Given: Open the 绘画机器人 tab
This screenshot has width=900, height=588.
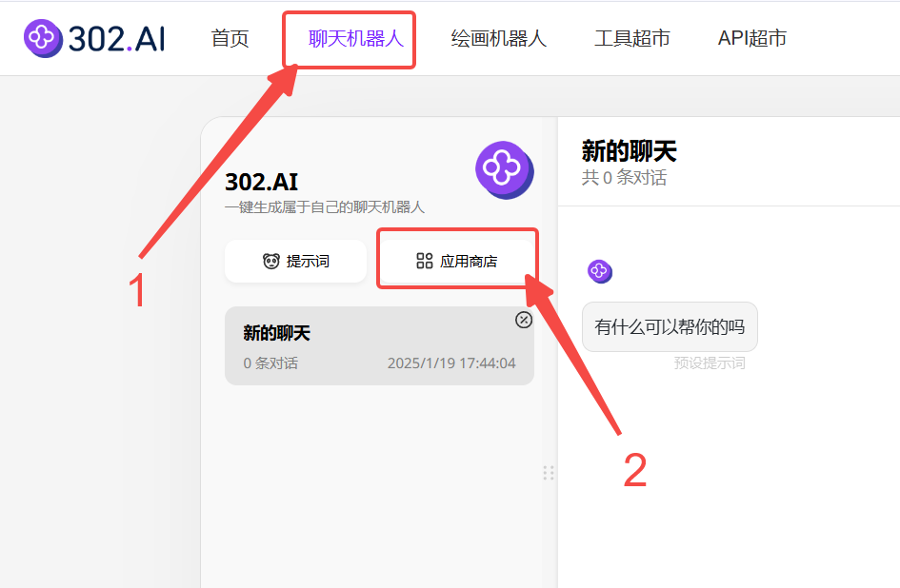Looking at the screenshot, I should coord(498,38).
